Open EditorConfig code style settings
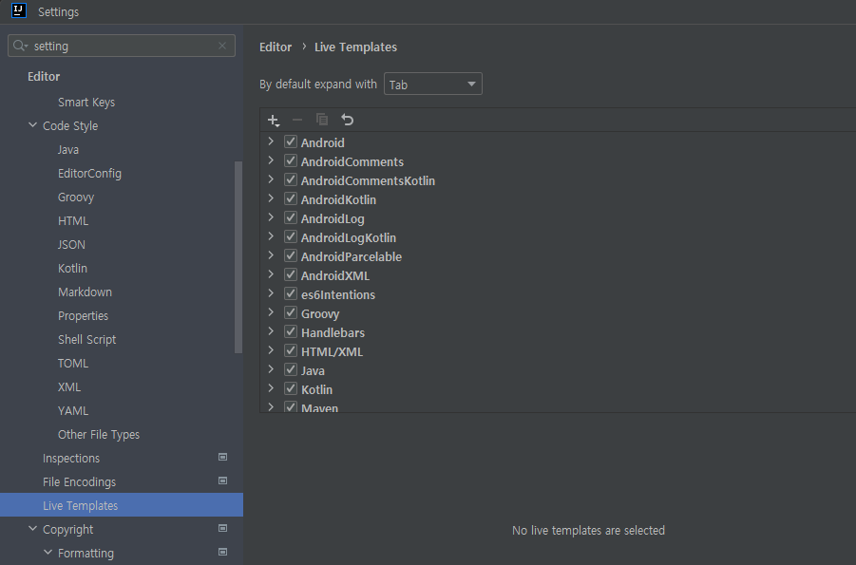This screenshot has width=856, height=565. tap(89, 174)
